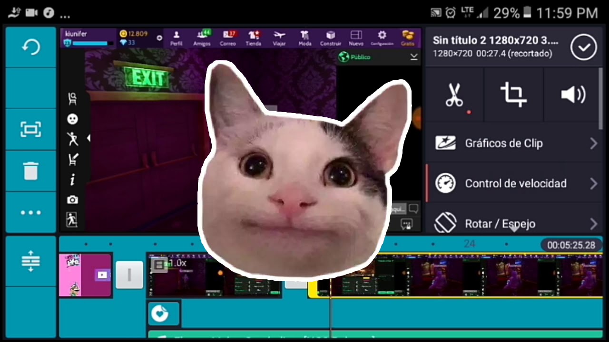Confirm edits with the round checkmark button
This screenshot has width=609, height=342.
pyautogui.click(x=584, y=47)
